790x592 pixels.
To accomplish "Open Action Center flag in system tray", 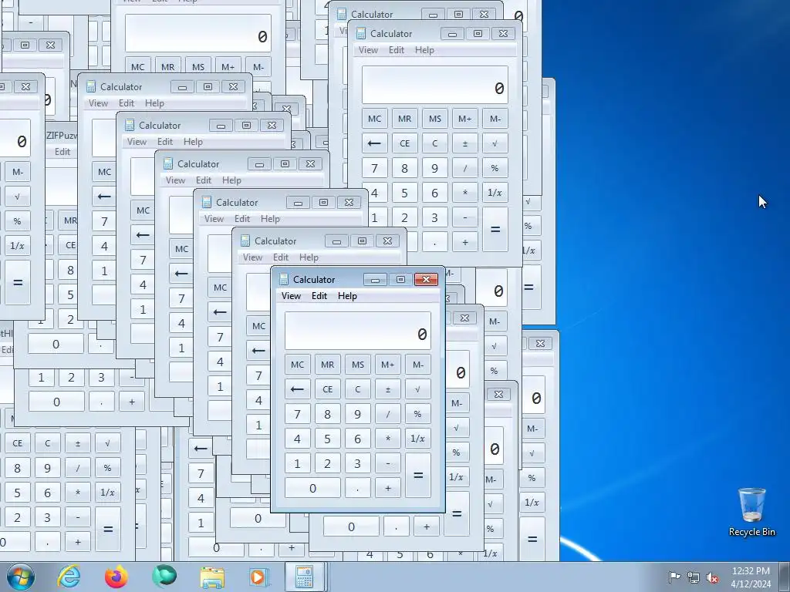I will pos(674,577).
